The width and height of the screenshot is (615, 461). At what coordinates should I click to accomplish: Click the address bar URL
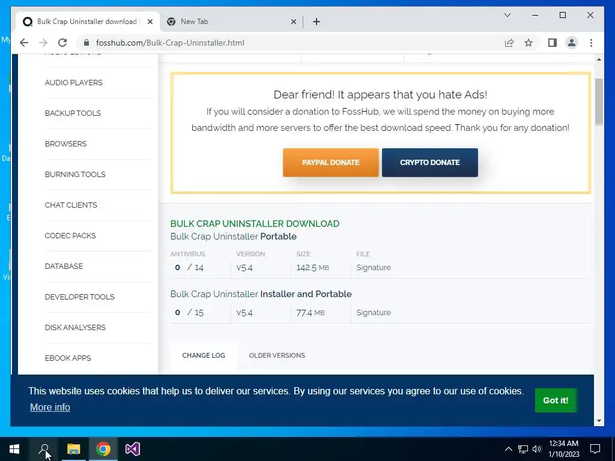coord(170,43)
